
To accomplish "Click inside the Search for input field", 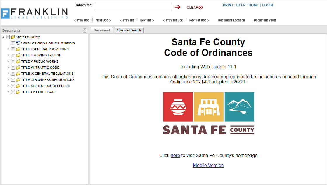I will 133,7.
